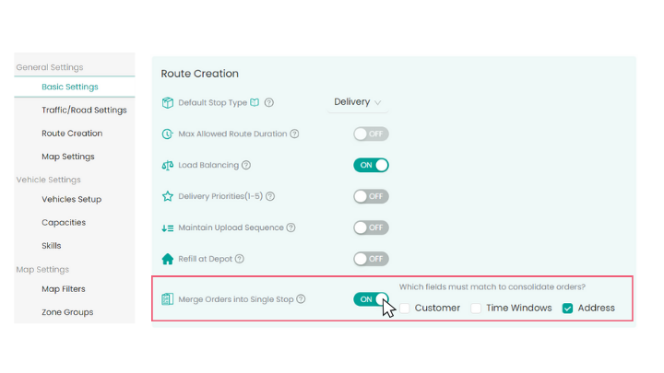Open Zone Groups settings
The width and height of the screenshot is (664, 373).
pos(67,312)
